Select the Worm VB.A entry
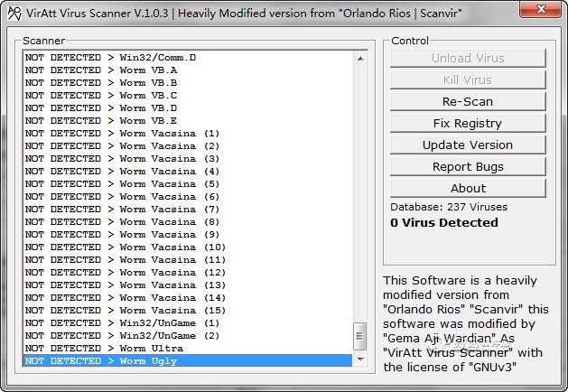This screenshot has height=392, width=568. tap(188, 70)
